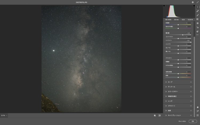Open the zoom level dropdown
The height and width of the screenshot is (125, 200).
(4, 115)
